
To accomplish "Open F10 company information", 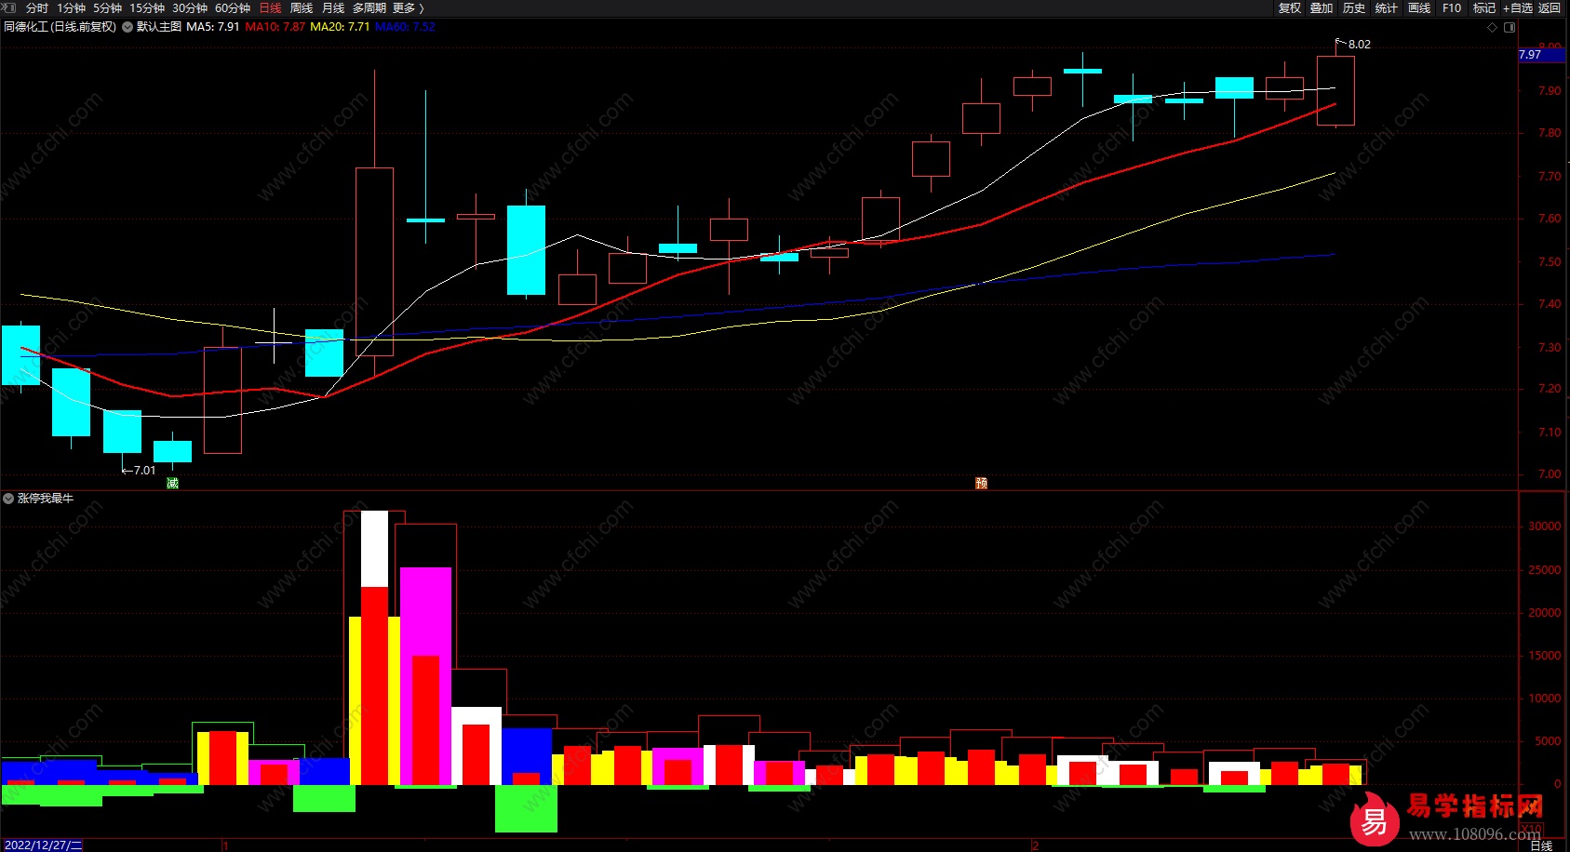I will pyautogui.click(x=1452, y=7).
